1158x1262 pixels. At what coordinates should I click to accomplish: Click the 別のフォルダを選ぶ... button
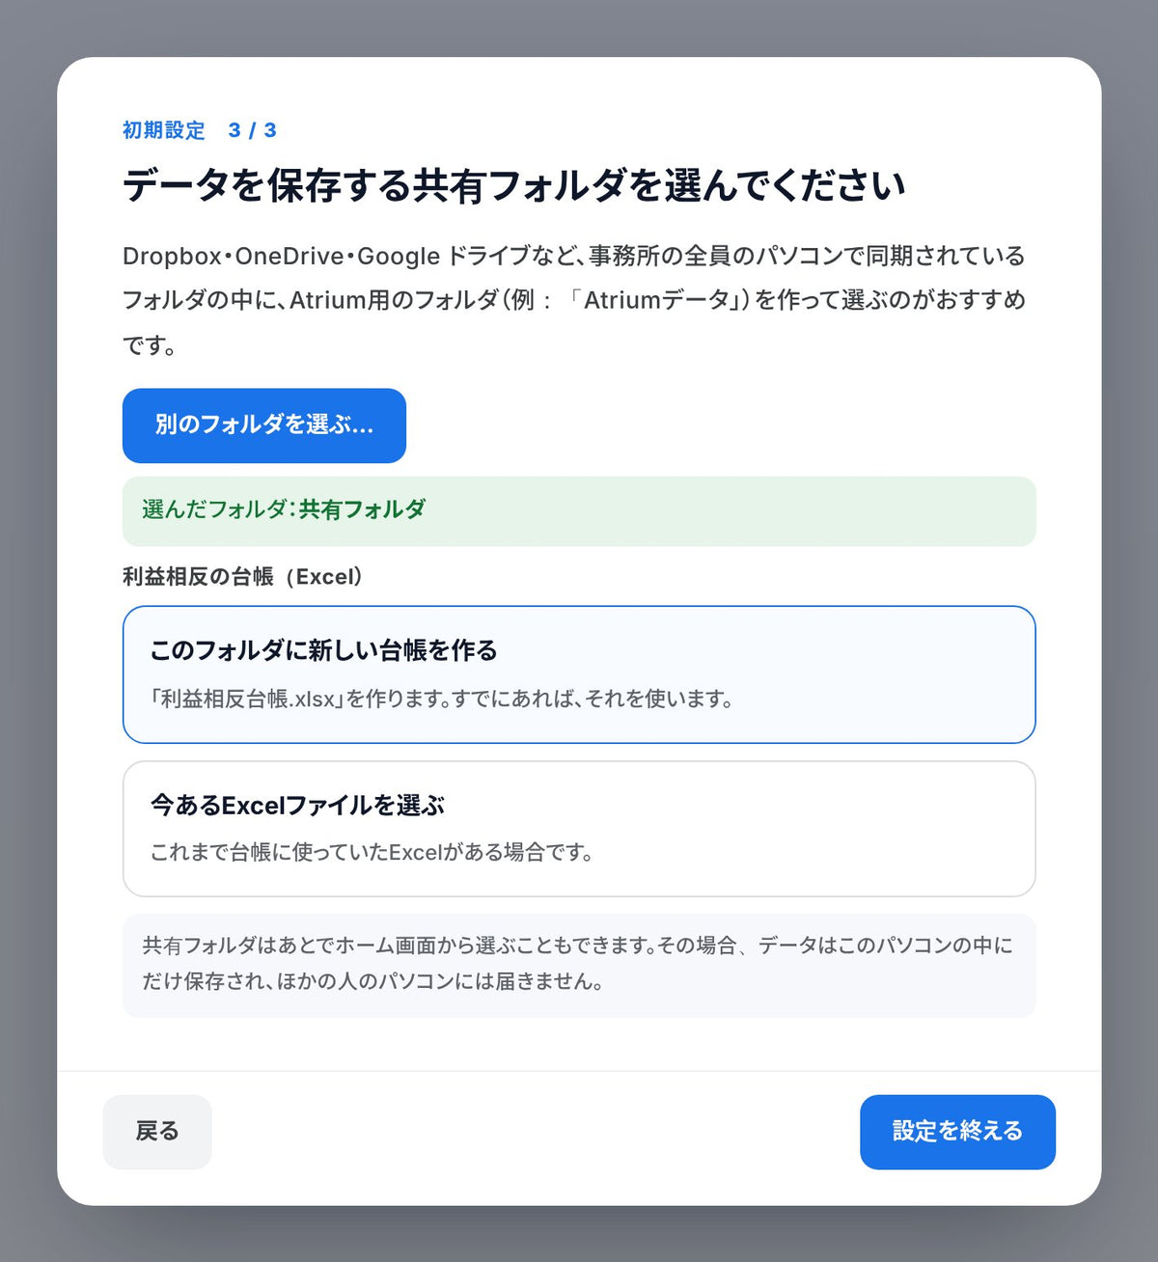tap(263, 425)
